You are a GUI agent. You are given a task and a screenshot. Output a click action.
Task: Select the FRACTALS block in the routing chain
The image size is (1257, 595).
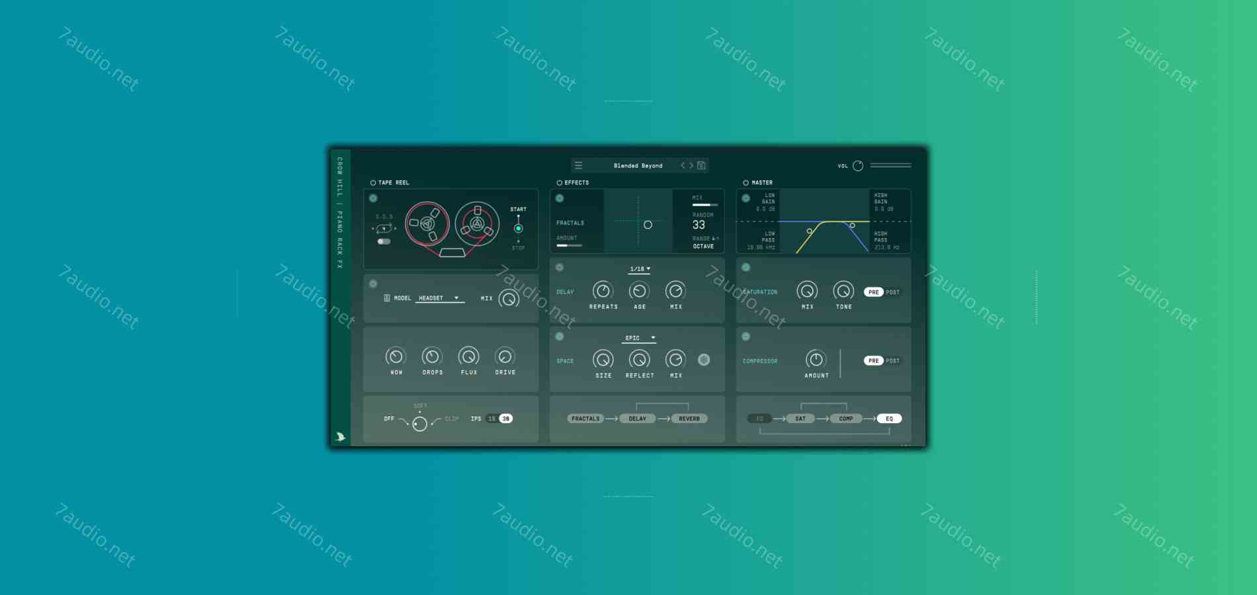585,418
